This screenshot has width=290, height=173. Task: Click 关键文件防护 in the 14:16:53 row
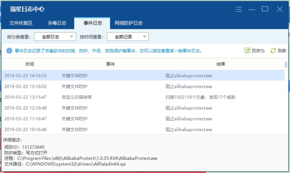74,76
